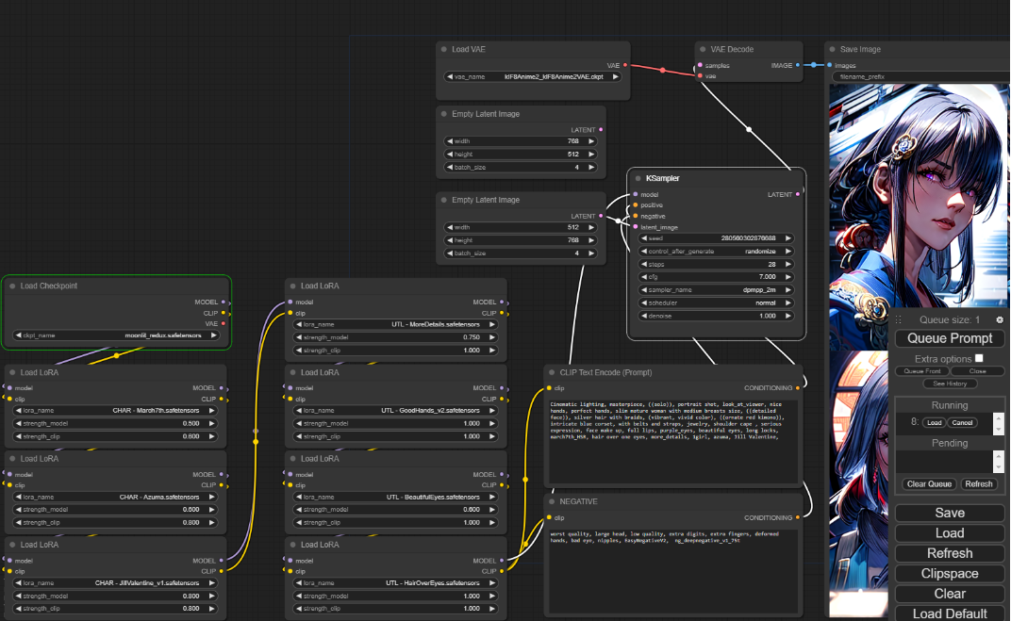Click the right arrow on the KSampler steps field

[x=788, y=265]
